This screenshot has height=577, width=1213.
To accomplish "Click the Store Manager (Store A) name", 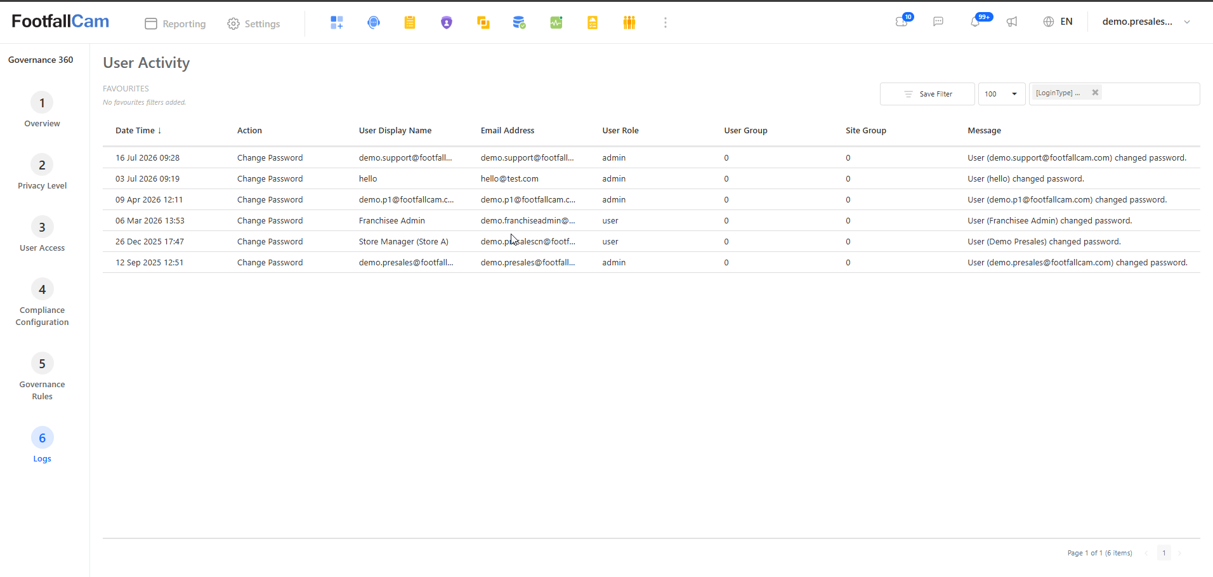I will coord(403,242).
